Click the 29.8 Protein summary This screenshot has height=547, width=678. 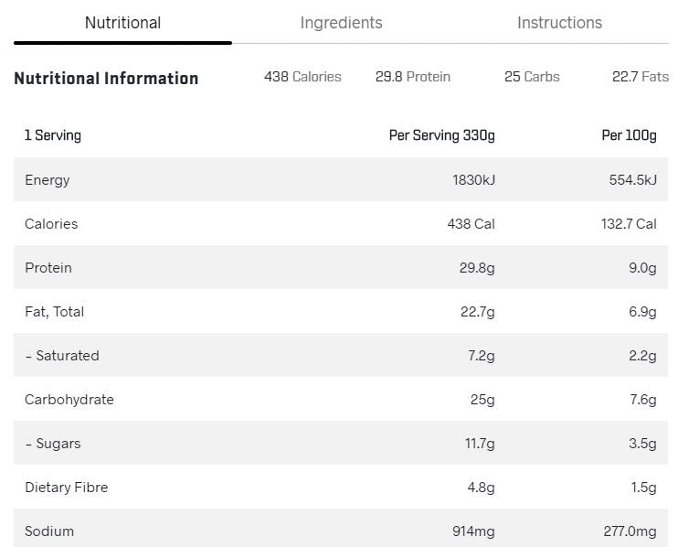coord(412,77)
